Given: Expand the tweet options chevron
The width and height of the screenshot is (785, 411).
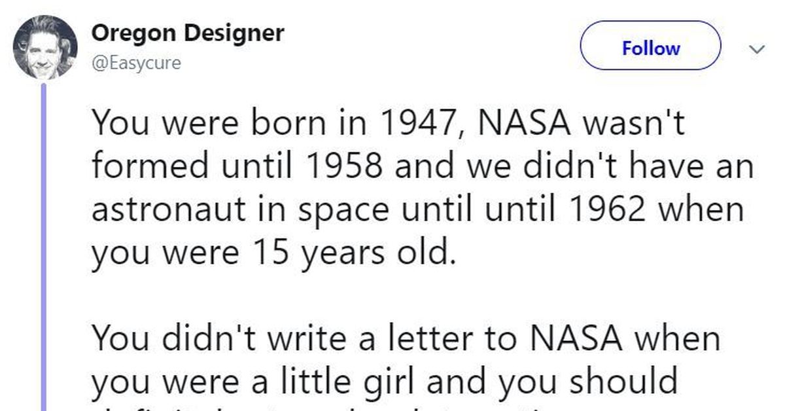Looking at the screenshot, I should coord(756,50).
